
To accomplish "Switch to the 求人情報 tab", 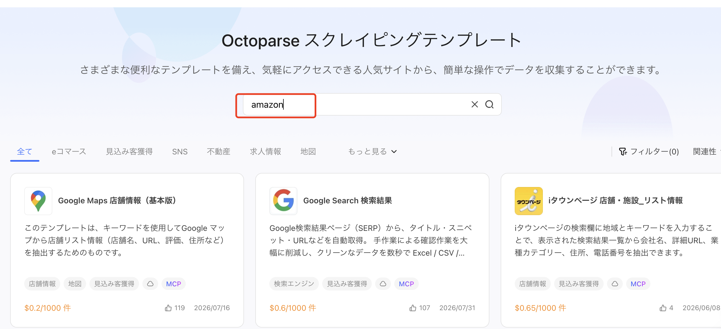I will click(265, 152).
